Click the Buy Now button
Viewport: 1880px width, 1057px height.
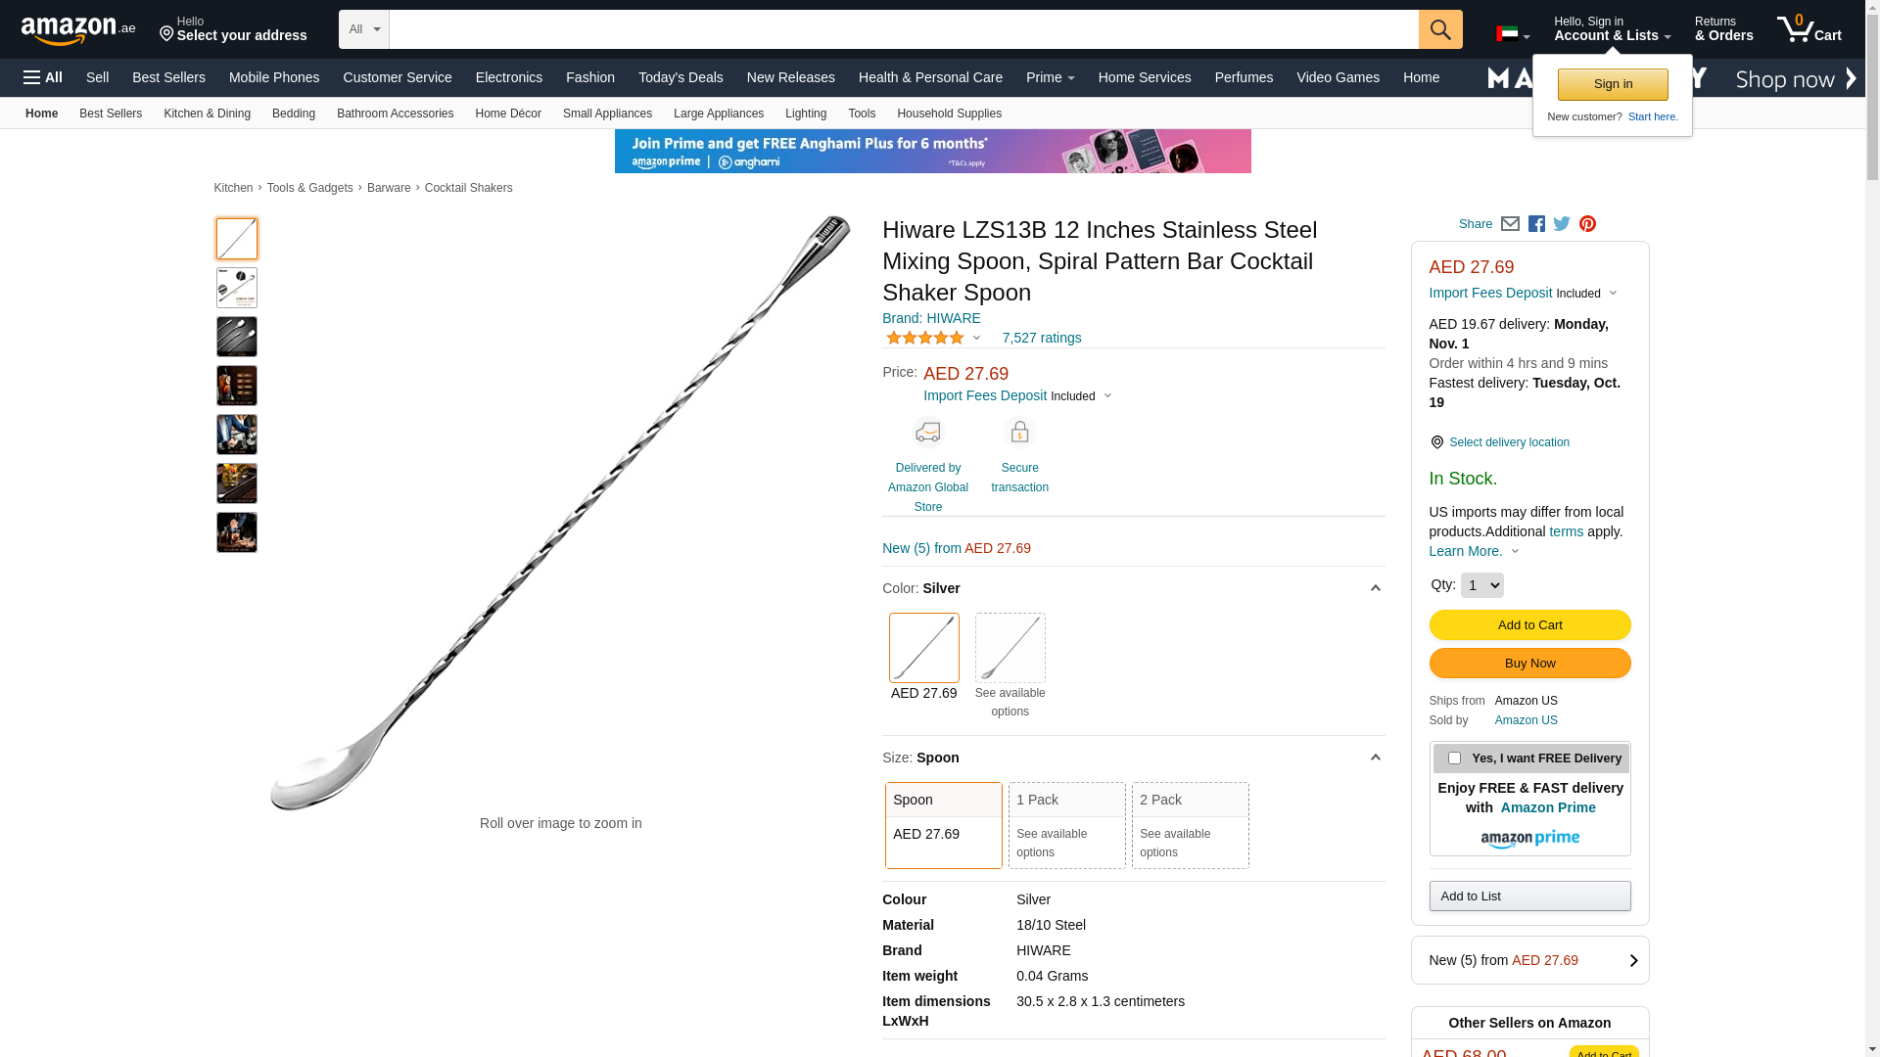1529,664
